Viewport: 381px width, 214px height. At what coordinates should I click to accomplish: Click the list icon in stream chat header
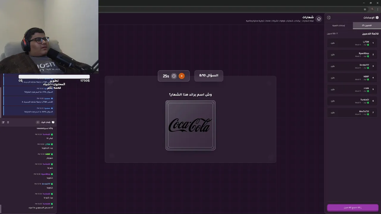coord(3,122)
